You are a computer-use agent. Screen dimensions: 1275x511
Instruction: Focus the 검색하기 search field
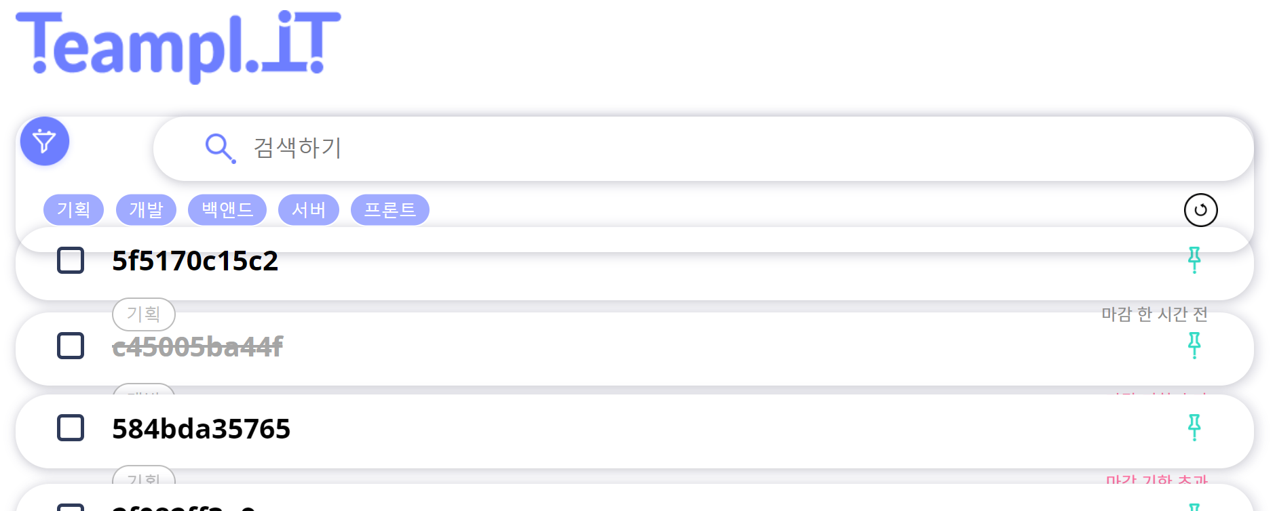click(x=679, y=148)
